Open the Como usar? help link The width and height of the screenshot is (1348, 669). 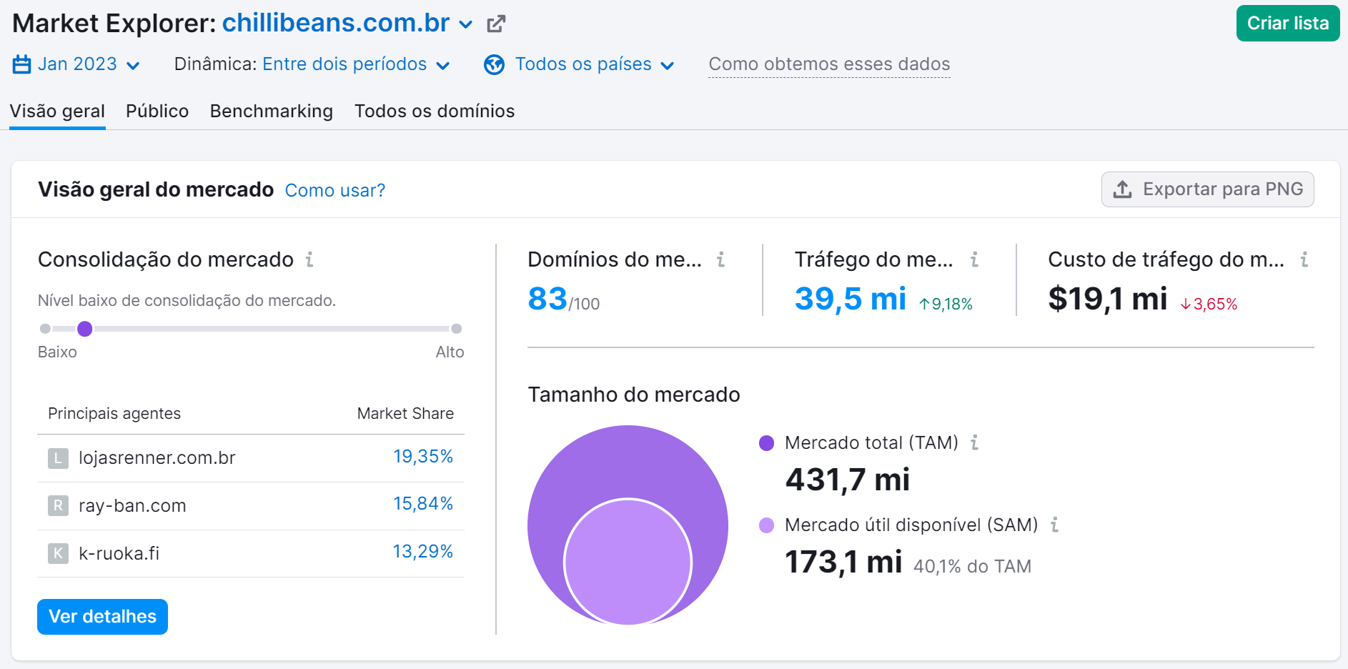(x=334, y=189)
